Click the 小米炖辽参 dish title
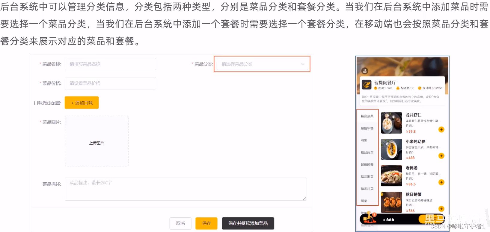Viewport: 490px width, 232px height. point(415,141)
